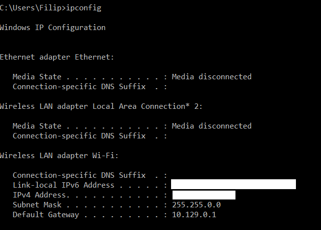Click the Windows IP Configuration heading
The height and width of the screenshot is (230, 321).
tap(53, 28)
